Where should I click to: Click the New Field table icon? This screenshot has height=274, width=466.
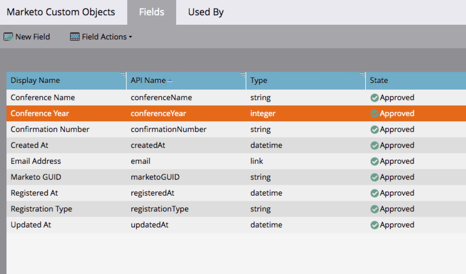tap(8, 37)
